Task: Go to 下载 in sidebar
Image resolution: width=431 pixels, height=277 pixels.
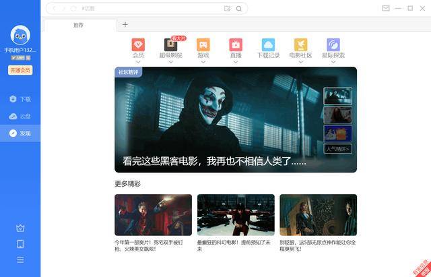Action: pos(20,99)
